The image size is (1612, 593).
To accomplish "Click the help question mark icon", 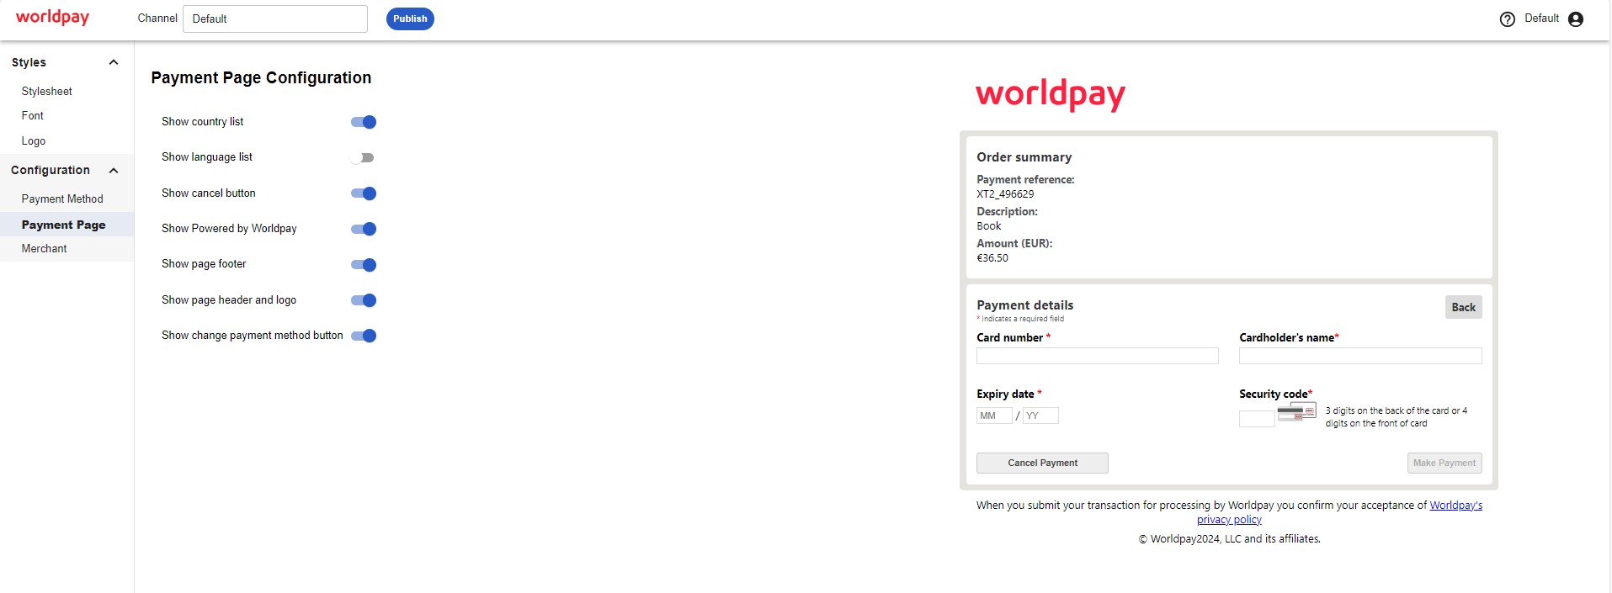I will [1507, 19].
